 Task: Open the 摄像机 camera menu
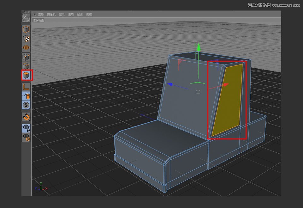[51, 14]
